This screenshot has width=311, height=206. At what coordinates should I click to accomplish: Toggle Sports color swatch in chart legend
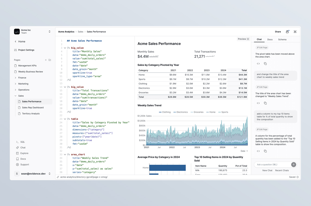[x=219, y=112]
